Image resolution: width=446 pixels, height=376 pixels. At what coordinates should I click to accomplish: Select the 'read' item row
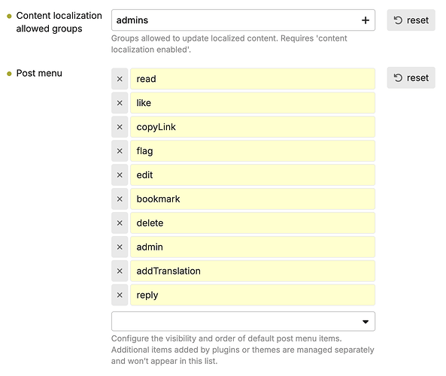click(x=253, y=79)
